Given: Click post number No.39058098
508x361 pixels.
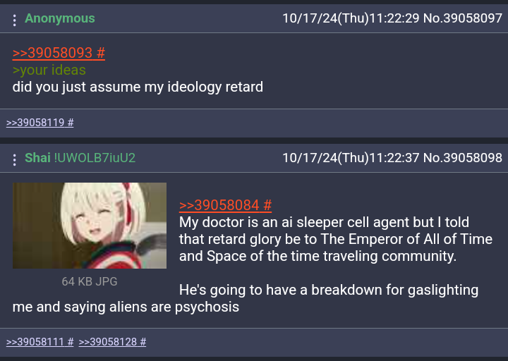Looking at the screenshot, I should coord(463,158).
